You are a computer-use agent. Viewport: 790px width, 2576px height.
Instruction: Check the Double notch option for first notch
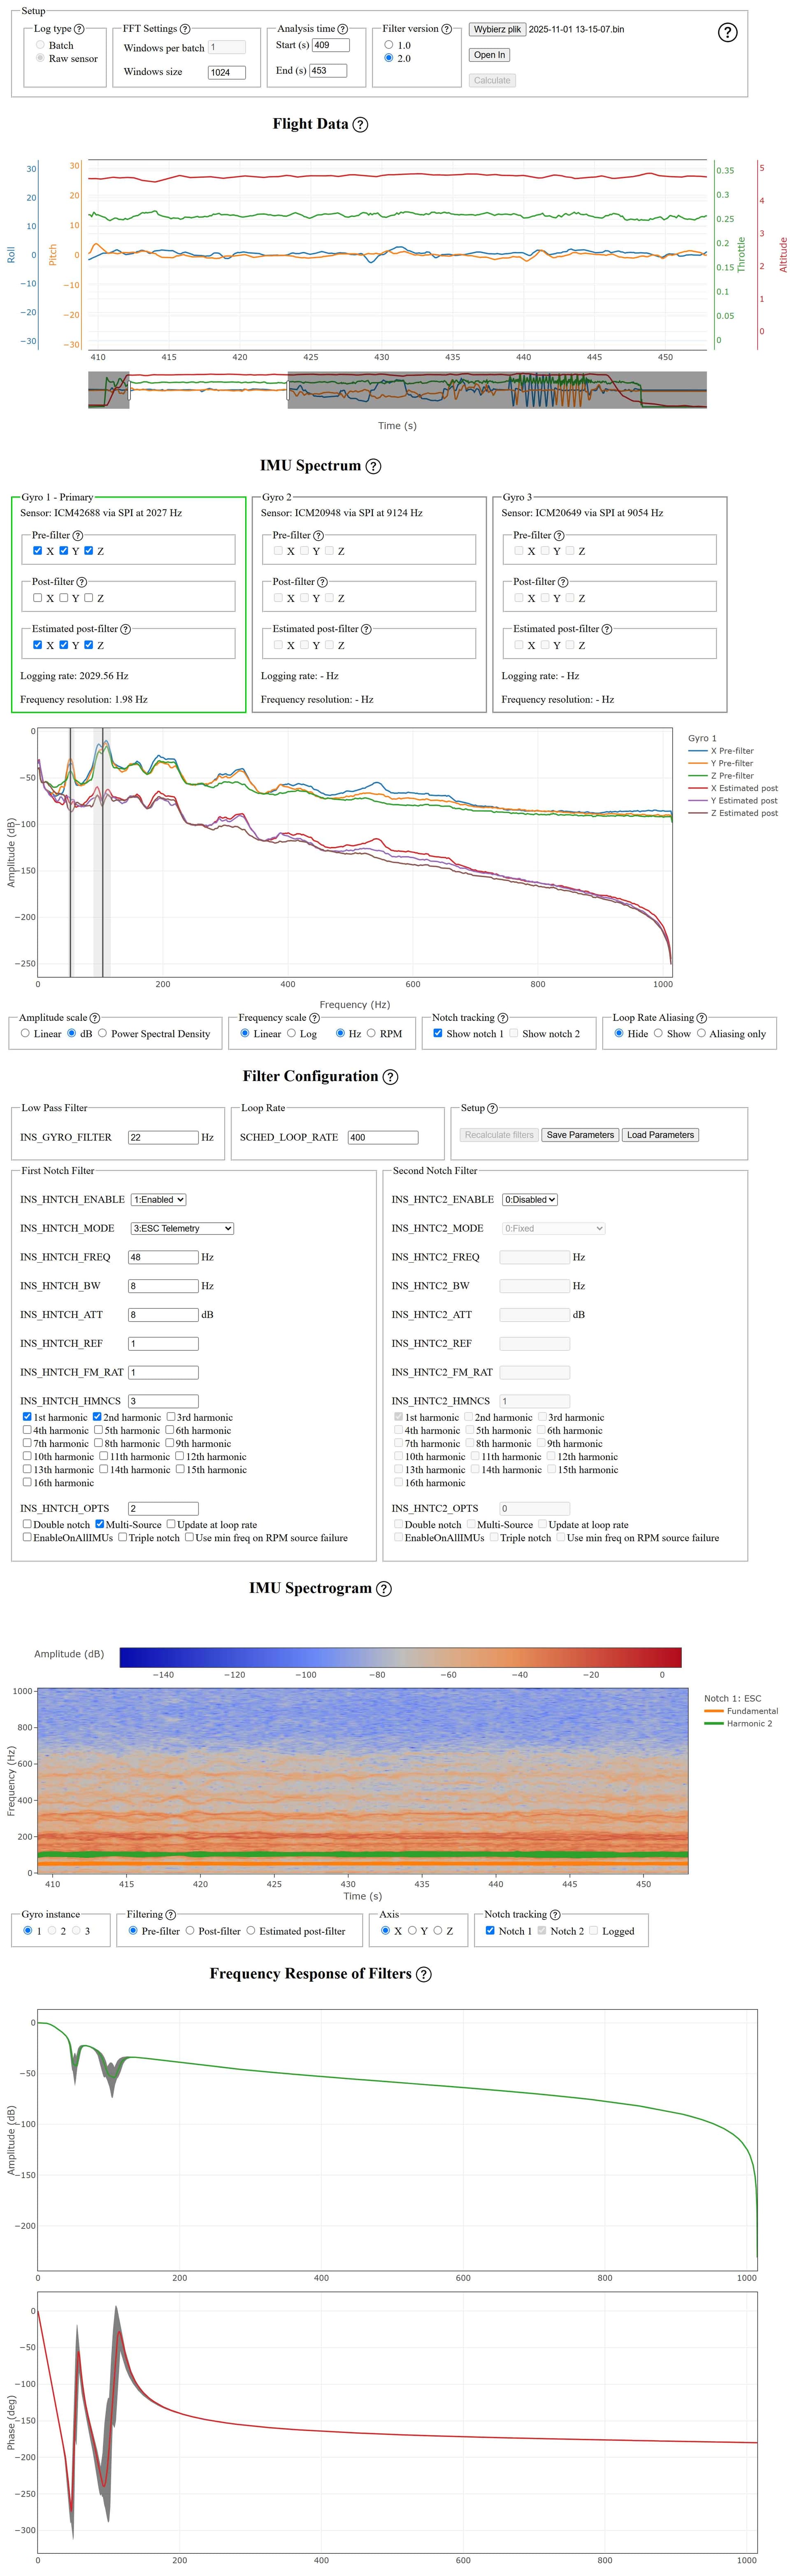click(x=27, y=1524)
